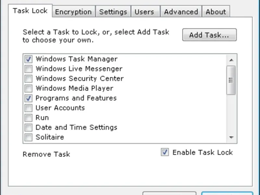
Task: Switch to the Settings tab
Action: 113,12
